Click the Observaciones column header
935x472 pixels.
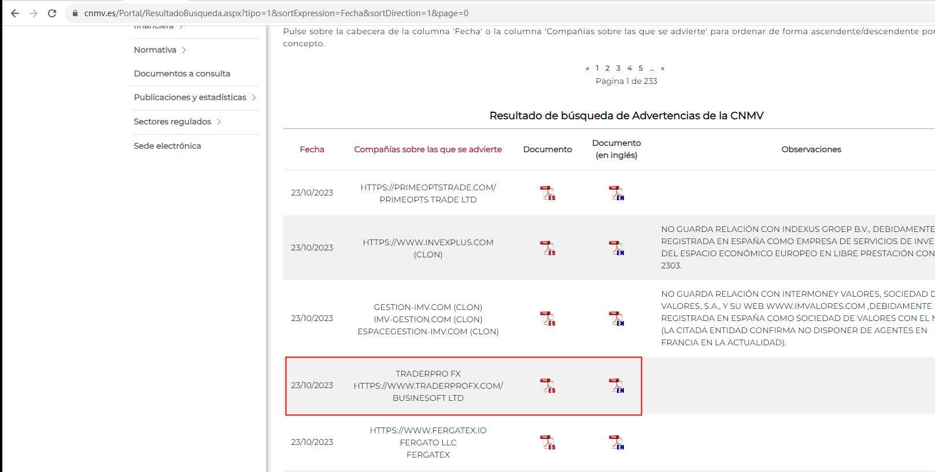point(811,149)
